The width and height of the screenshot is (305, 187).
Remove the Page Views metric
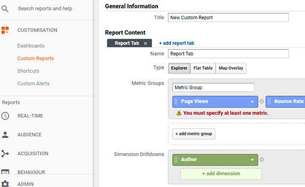(x=262, y=102)
